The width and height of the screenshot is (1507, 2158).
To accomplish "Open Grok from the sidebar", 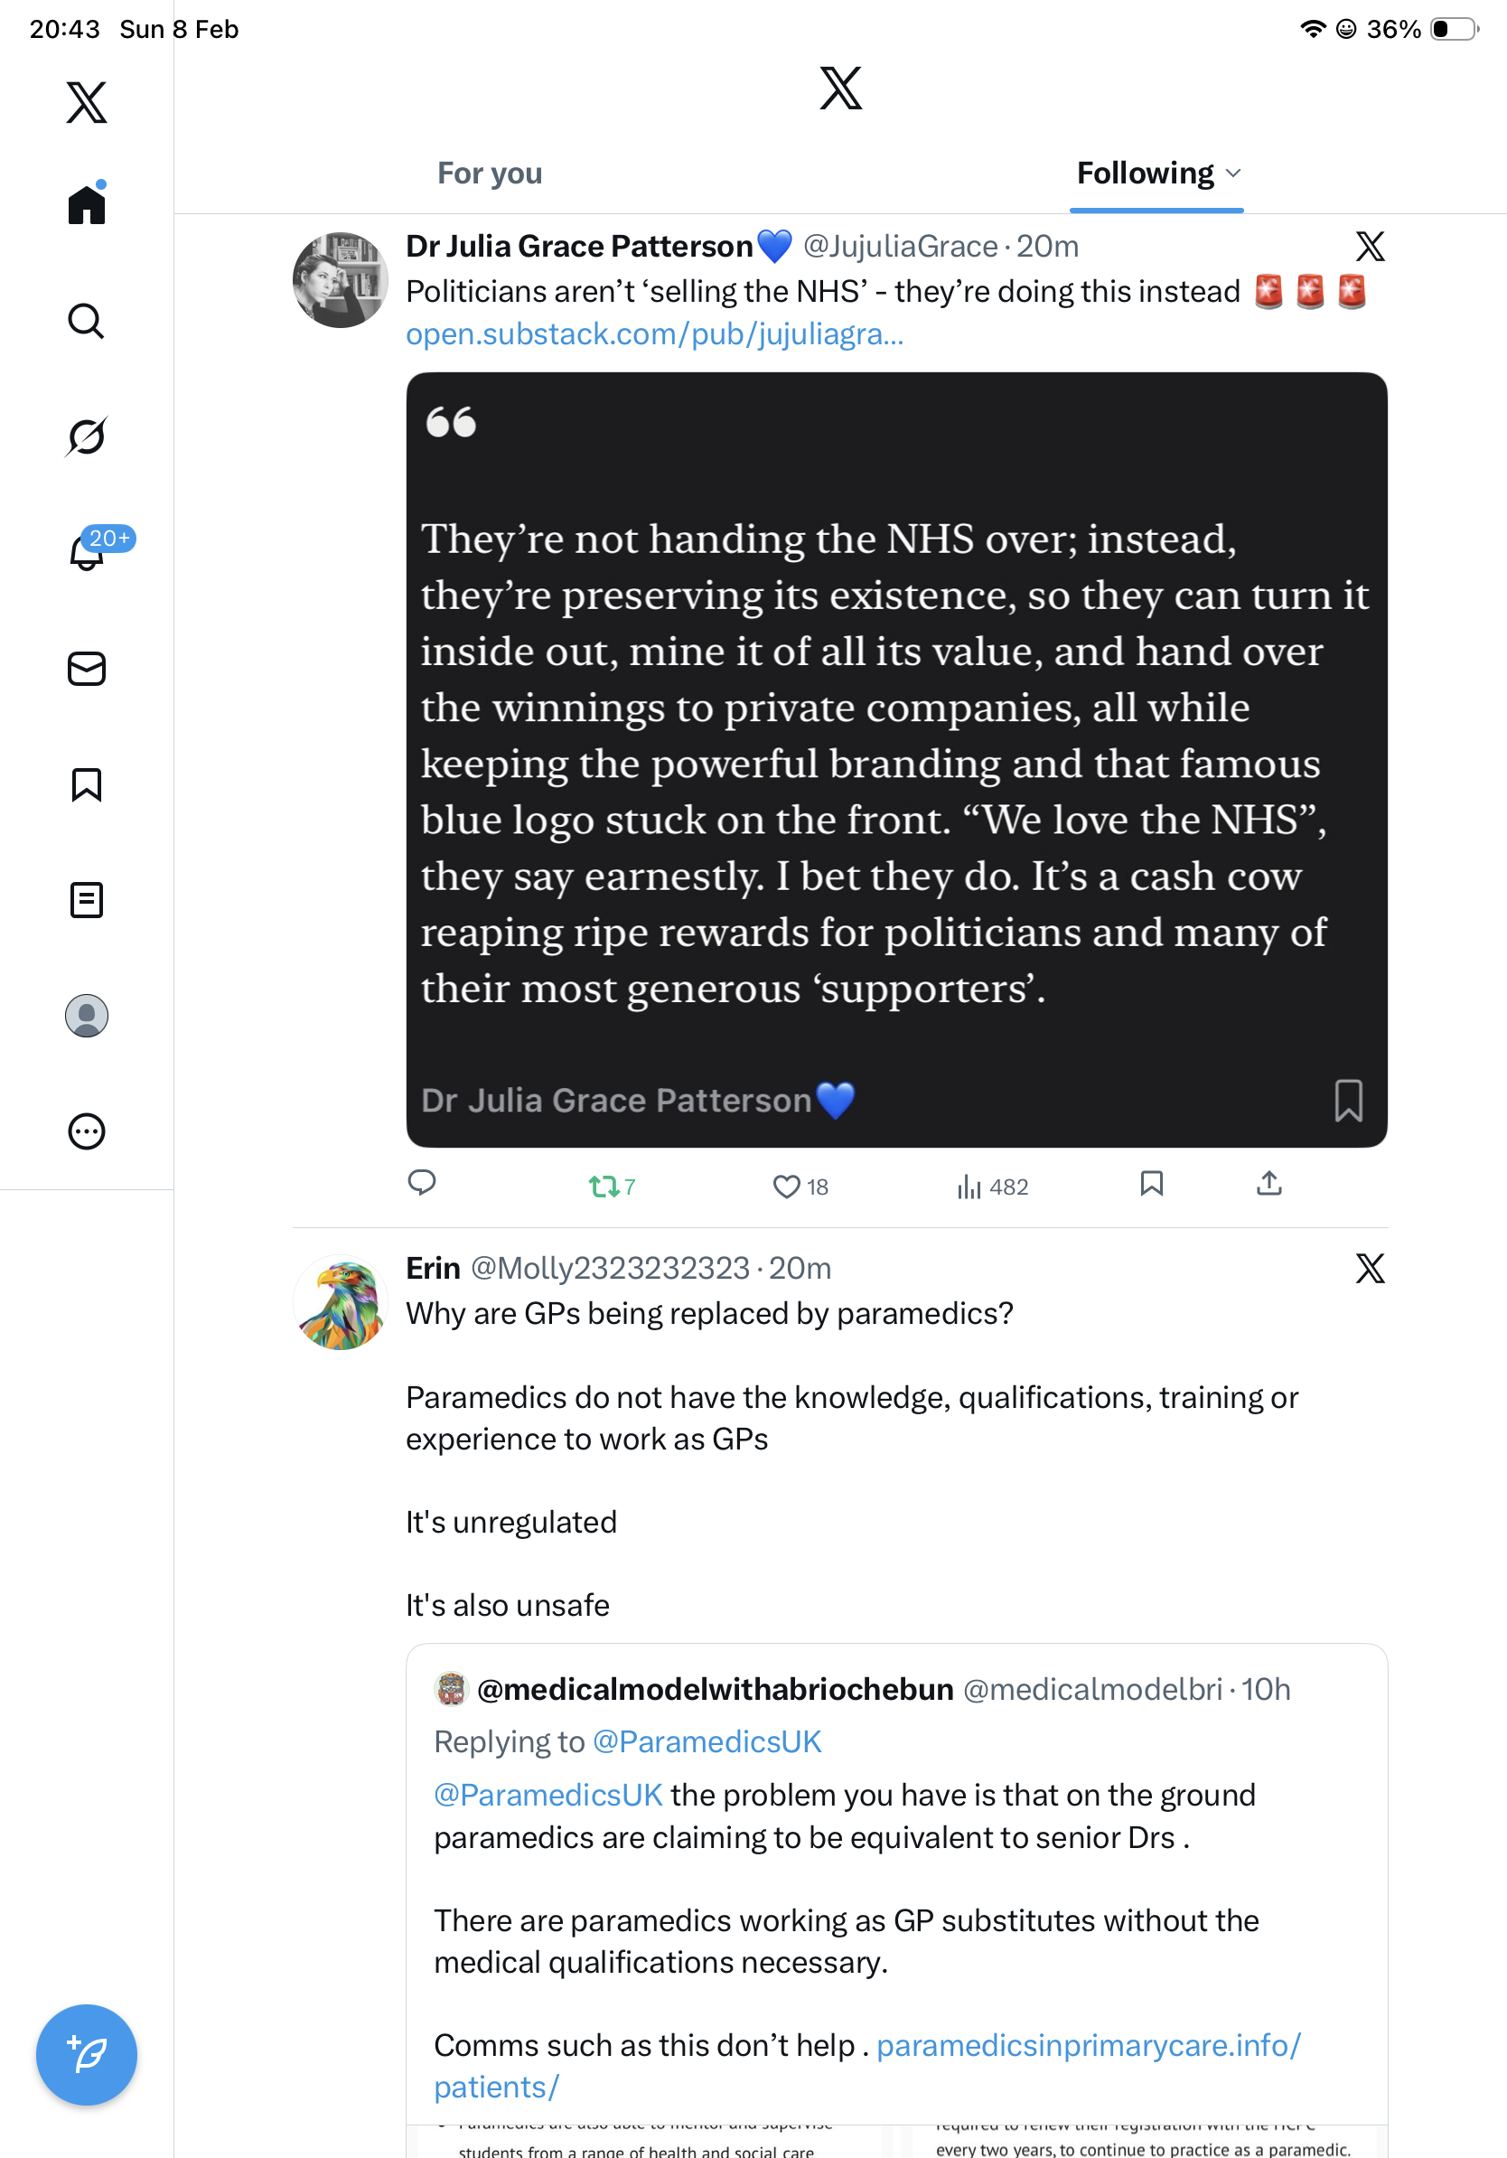I will [87, 437].
